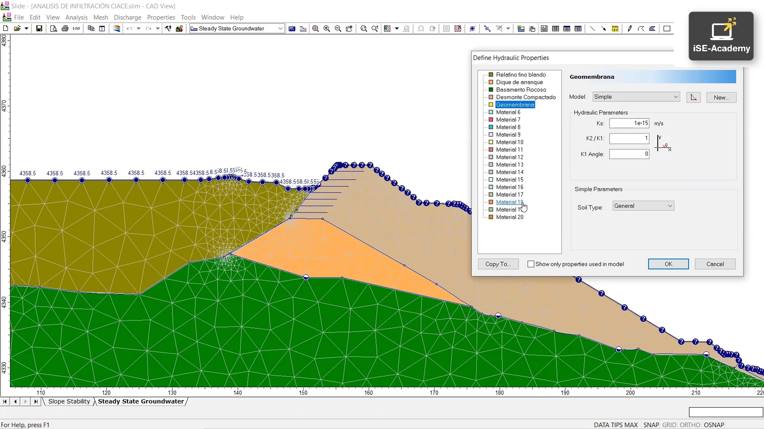Open the Analysis menu

[76, 17]
